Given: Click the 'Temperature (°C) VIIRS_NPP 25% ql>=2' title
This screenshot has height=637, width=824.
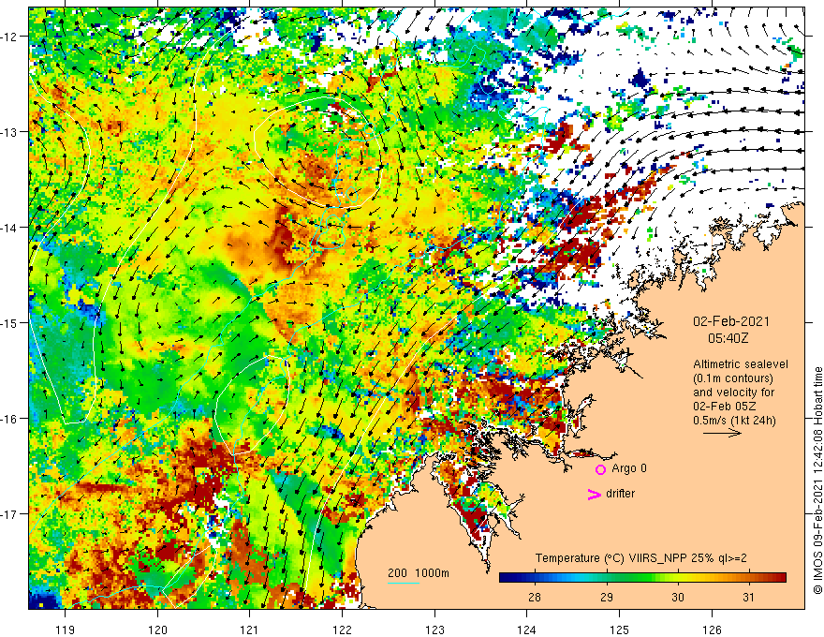Looking at the screenshot, I should point(640,558).
